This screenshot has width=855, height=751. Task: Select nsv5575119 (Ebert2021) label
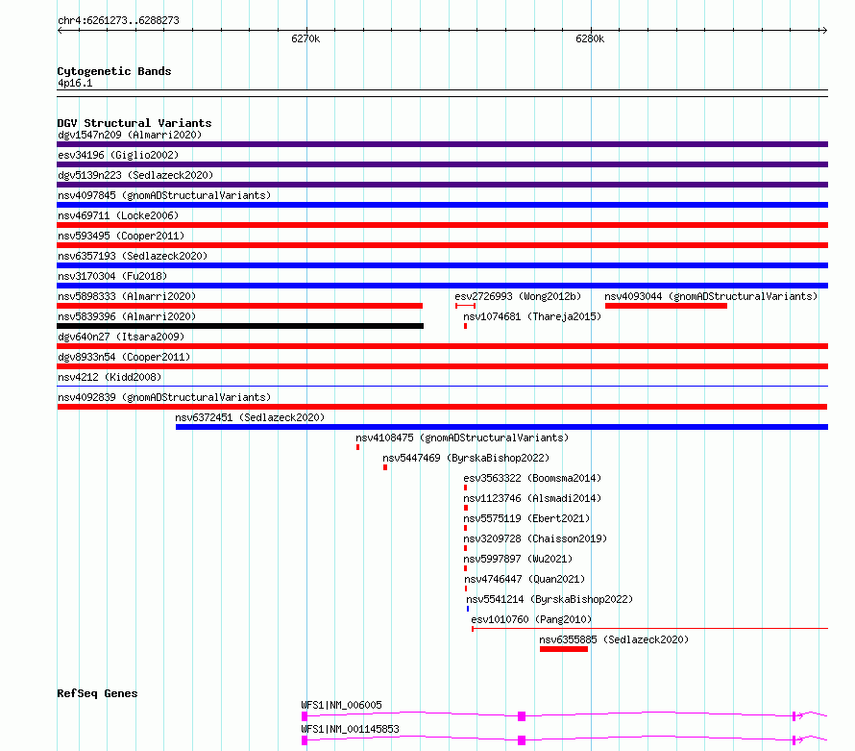(x=526, y=518)
